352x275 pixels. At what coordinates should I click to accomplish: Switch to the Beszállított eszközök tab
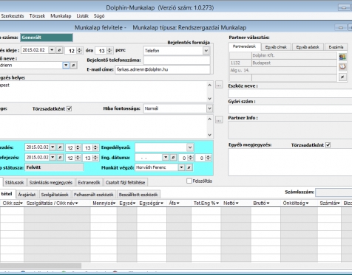pyautogui.click(x=138, y=195)
